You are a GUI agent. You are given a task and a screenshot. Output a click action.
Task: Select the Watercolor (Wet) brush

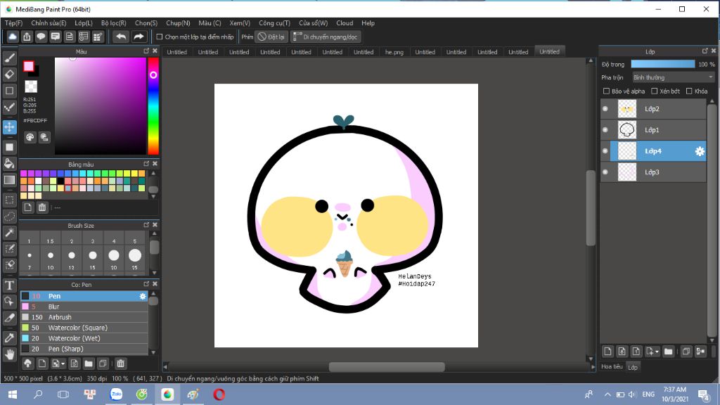click(75, 338)
